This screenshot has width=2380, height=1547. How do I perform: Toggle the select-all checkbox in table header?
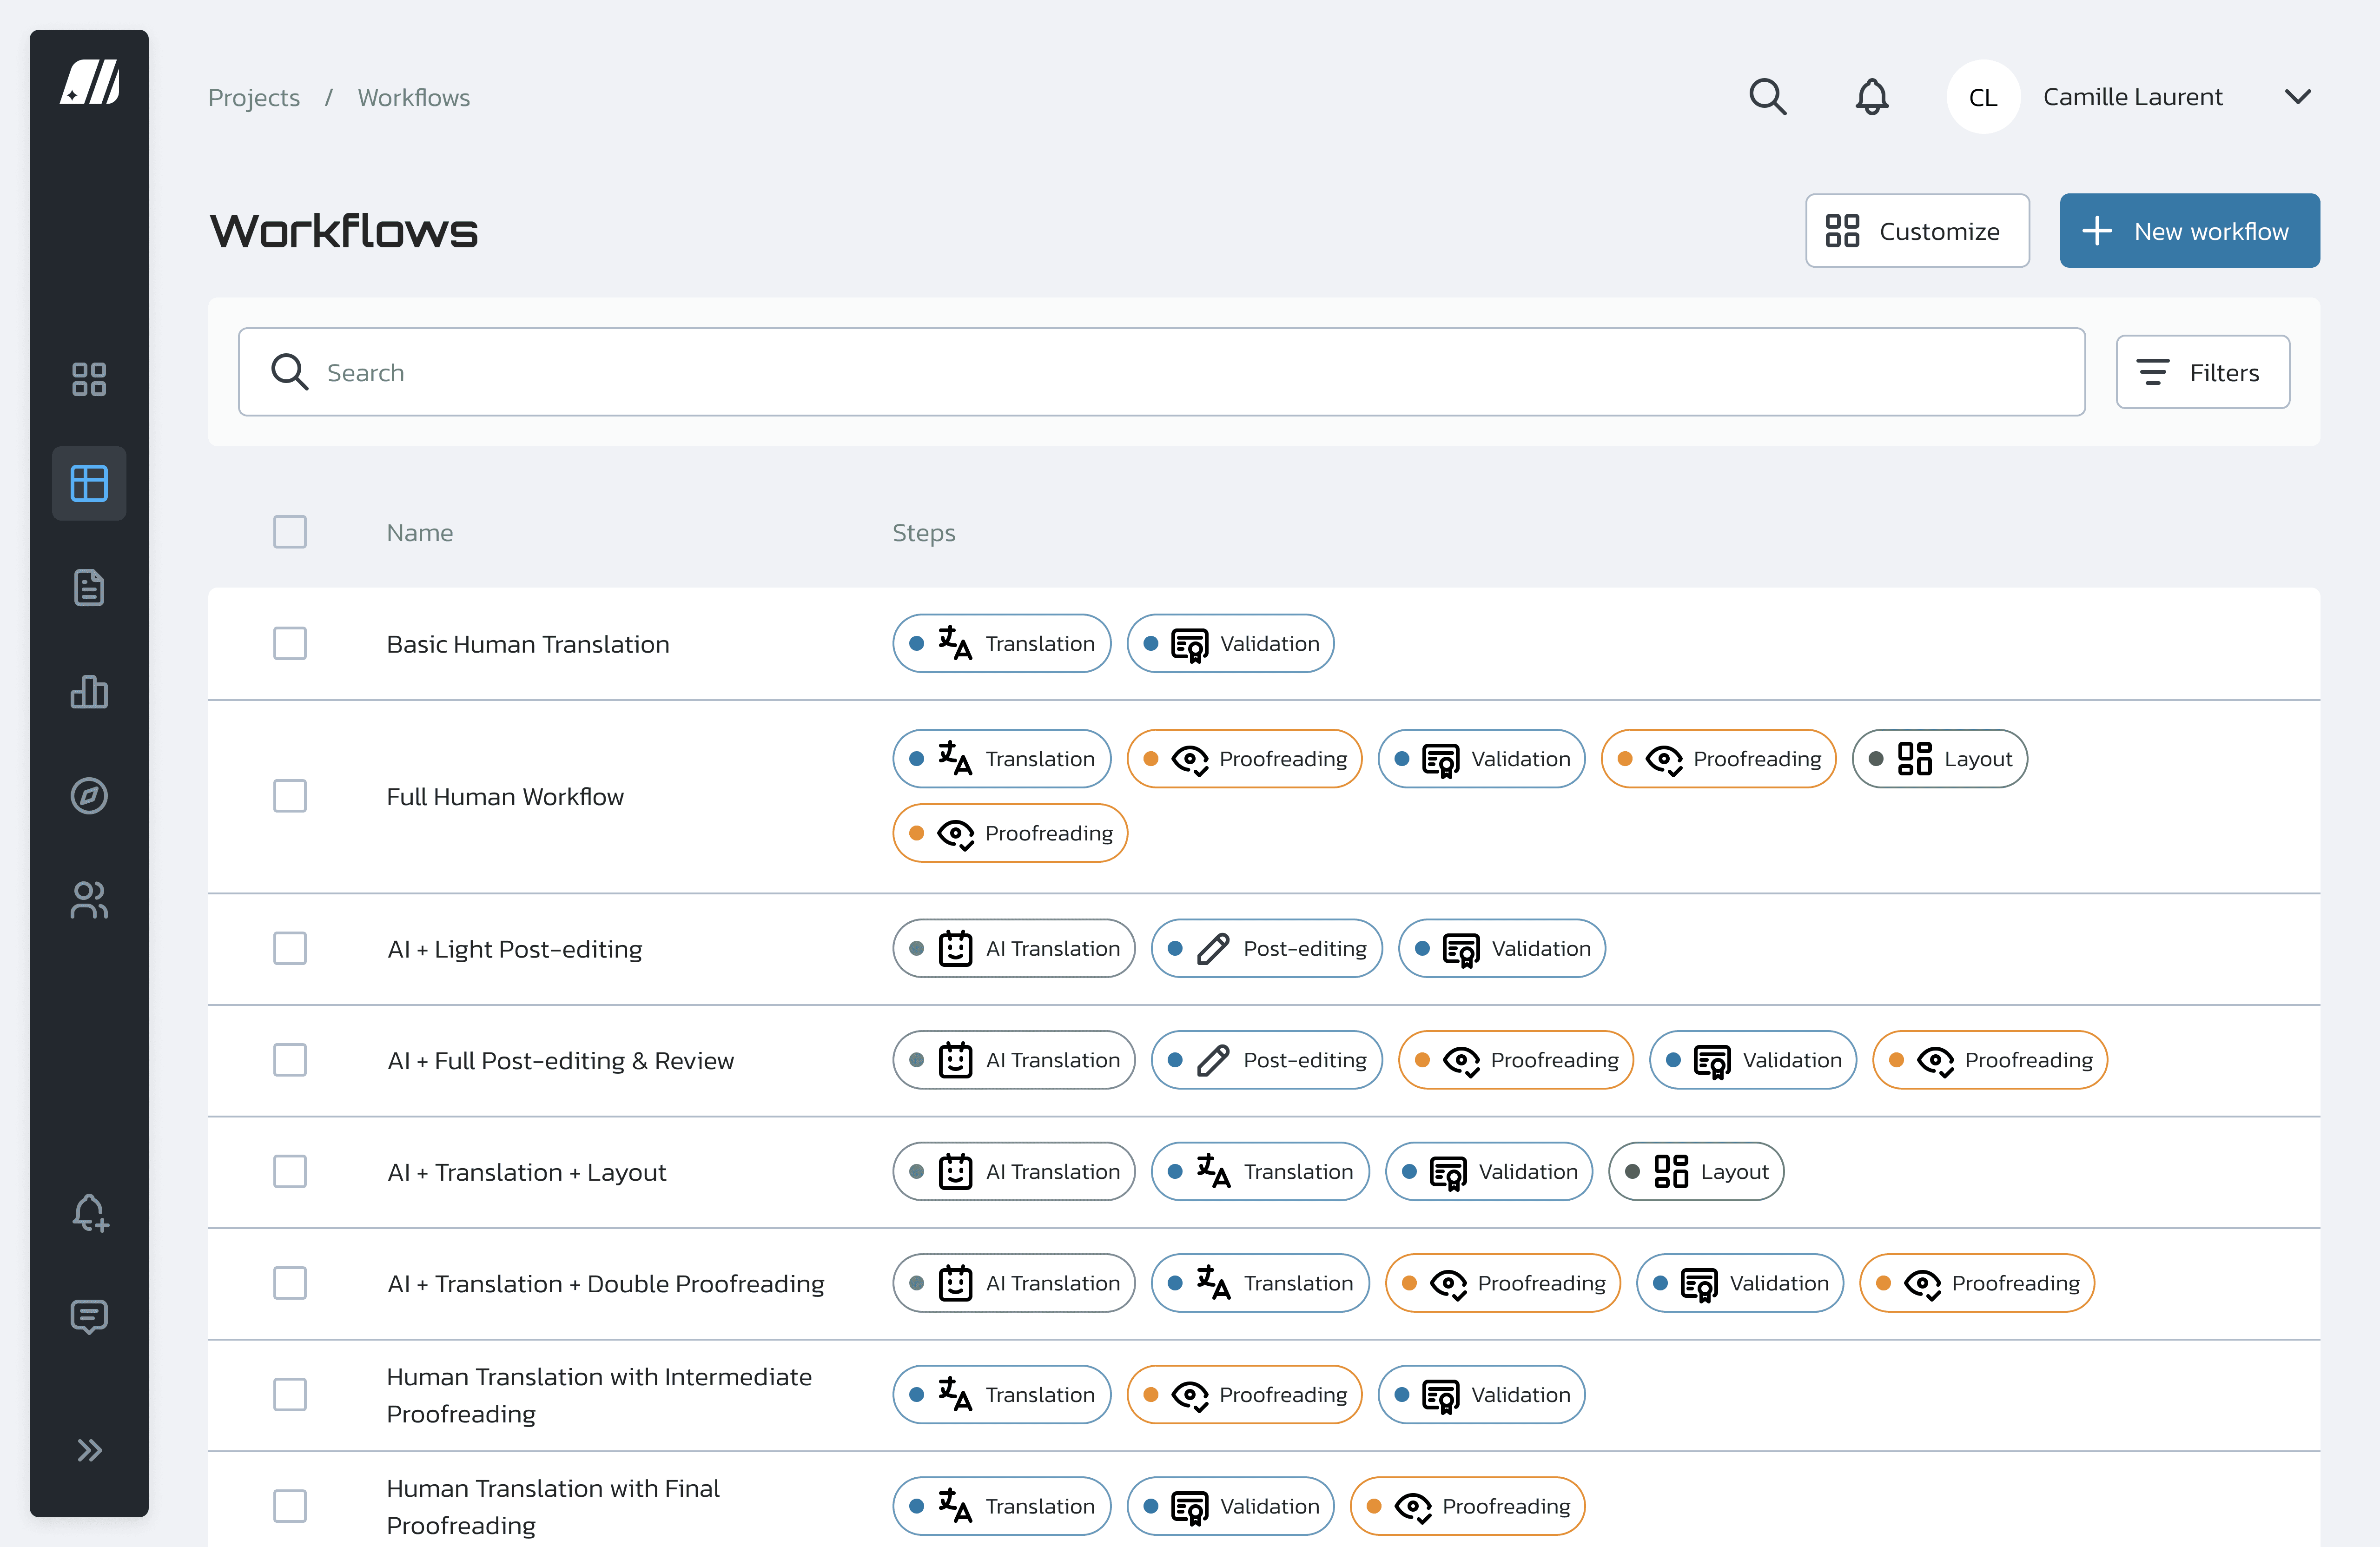290,532
